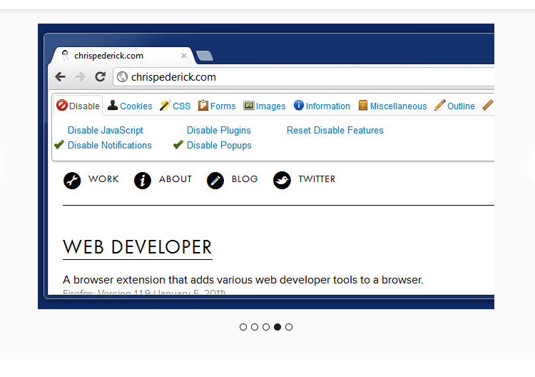
Task: Go to the first carousel slide dot
Action: coord(243,327)
